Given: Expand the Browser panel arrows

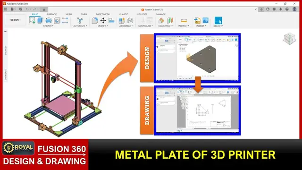Looking at the screenshot, I should pyautogui.click(x=5, y=32).
